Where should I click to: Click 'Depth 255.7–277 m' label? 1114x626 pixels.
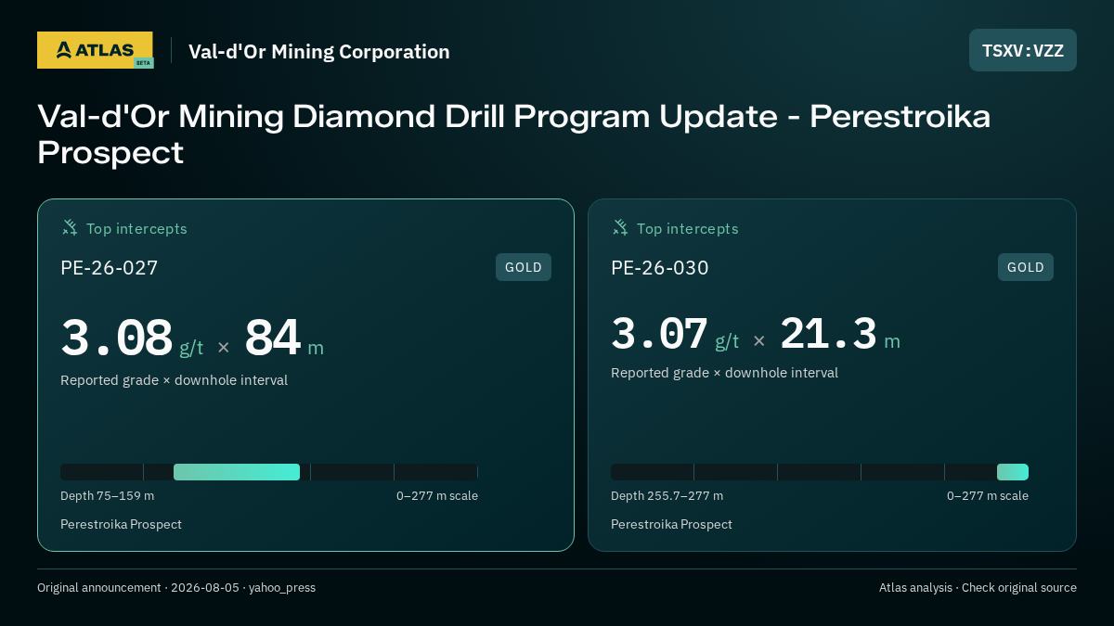(x=667, y=496)
